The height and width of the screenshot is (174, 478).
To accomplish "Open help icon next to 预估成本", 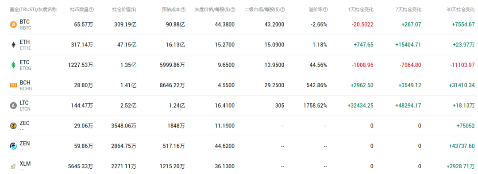I will (183, 10).
